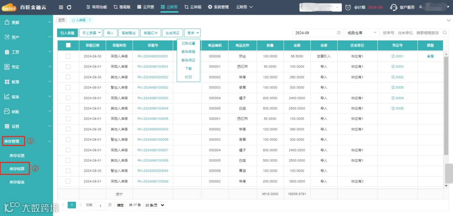
Task: Click the refresh icon in top bar
Action: pos(69,7)
